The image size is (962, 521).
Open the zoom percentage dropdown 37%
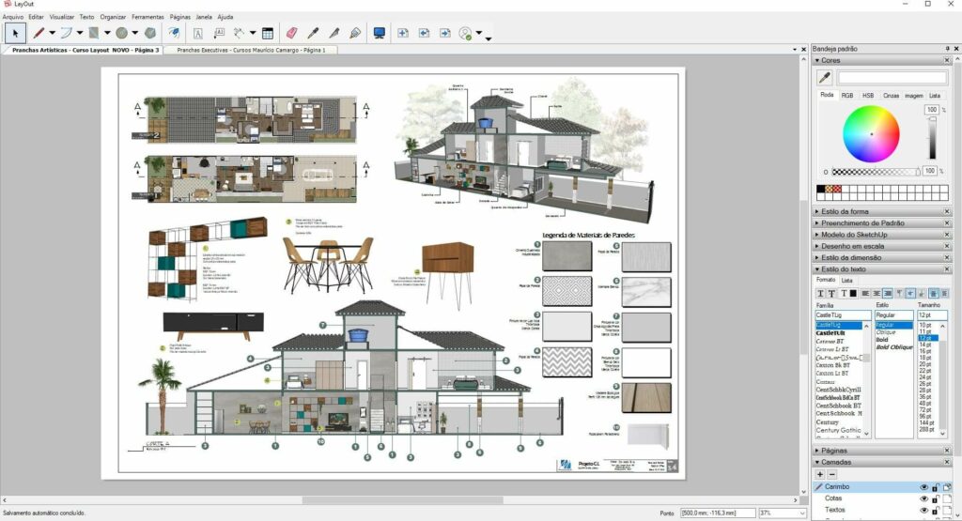click(x=801, y=513)
